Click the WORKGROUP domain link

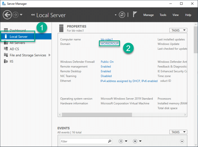tap(110, 44)
